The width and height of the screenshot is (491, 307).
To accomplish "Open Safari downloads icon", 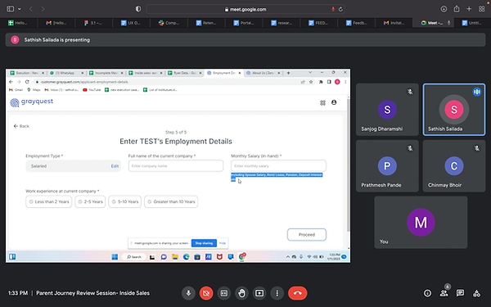I will [x=444, y=9].
